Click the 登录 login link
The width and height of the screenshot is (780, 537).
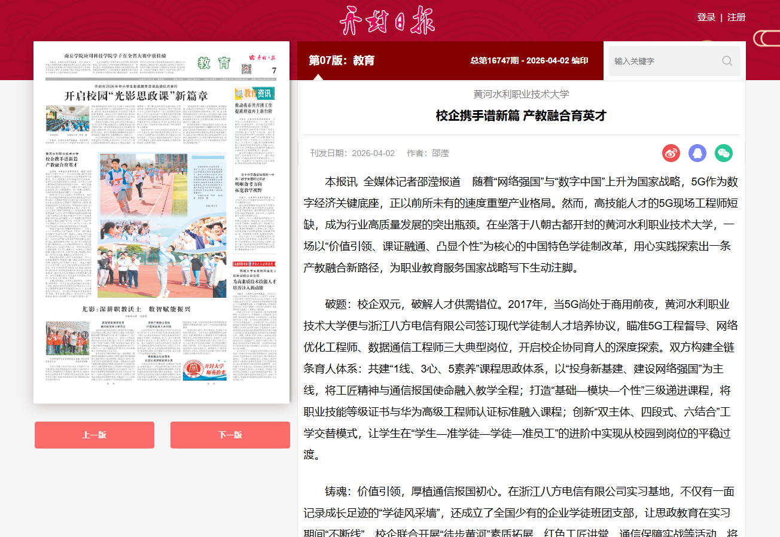coord(706,17)
